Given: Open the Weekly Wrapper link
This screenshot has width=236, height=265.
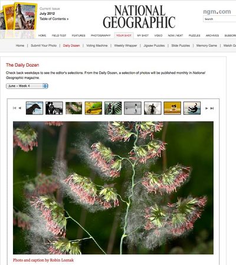Looking at the screenshot, I should tap(126, 45).
